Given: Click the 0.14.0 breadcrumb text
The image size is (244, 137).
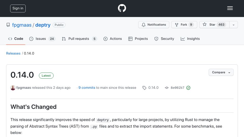Looking at the screenshot, I should point(29,54).
